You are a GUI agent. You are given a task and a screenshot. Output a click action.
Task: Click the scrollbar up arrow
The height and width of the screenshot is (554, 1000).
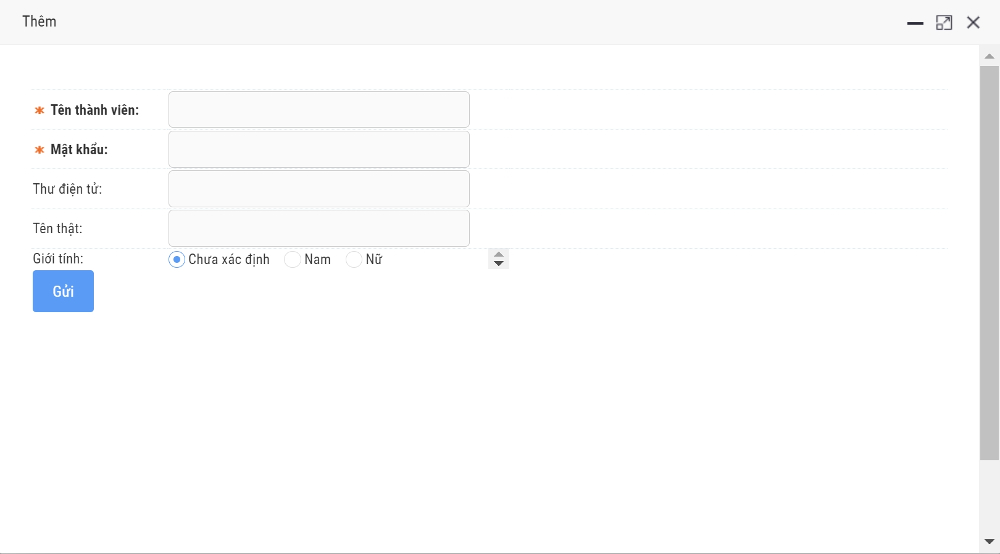(x=989, y=56)
